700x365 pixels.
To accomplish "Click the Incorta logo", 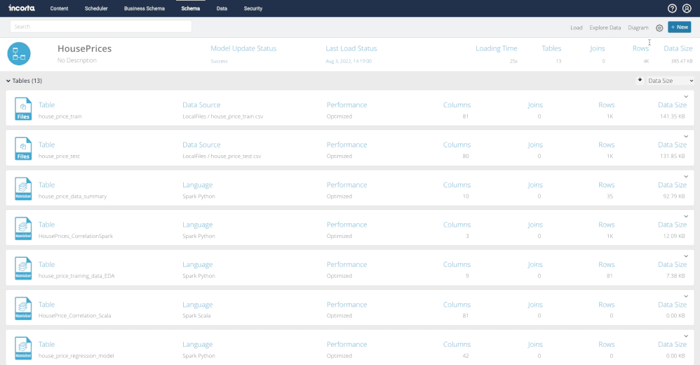I will 21,8.
